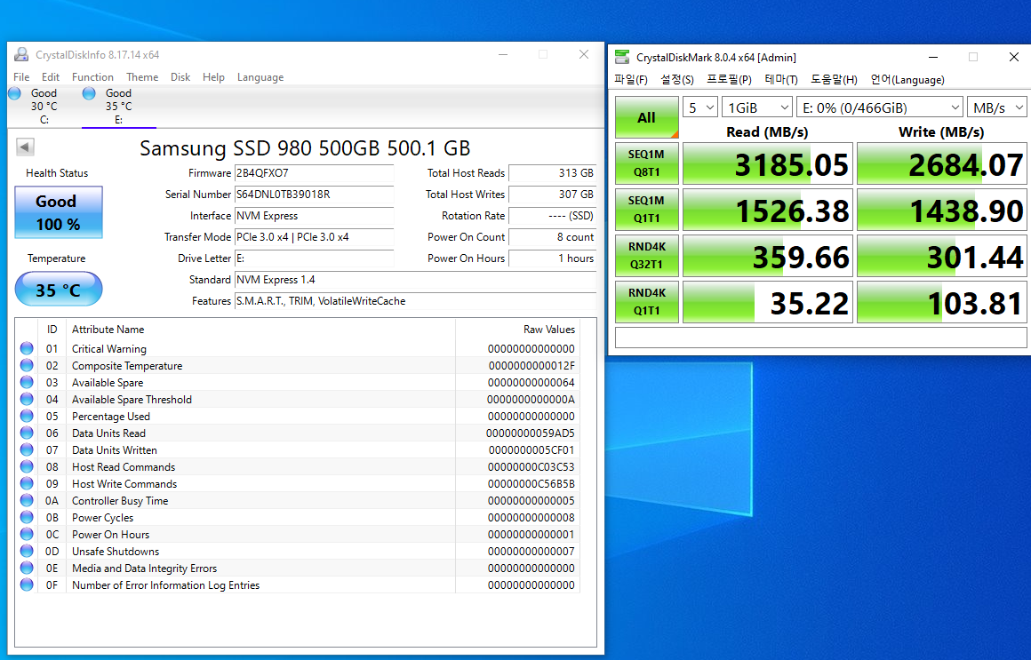Click the previous disk arrow icon
Viewport: 1031px width, 660px height.
pyautogui.click(x=25, y=147)
